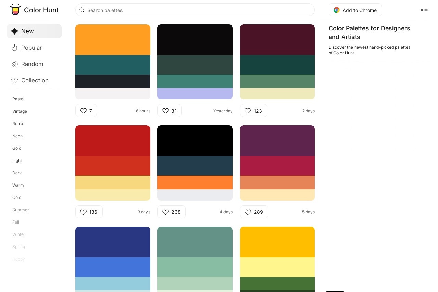Filter by Dark tag

17,173
